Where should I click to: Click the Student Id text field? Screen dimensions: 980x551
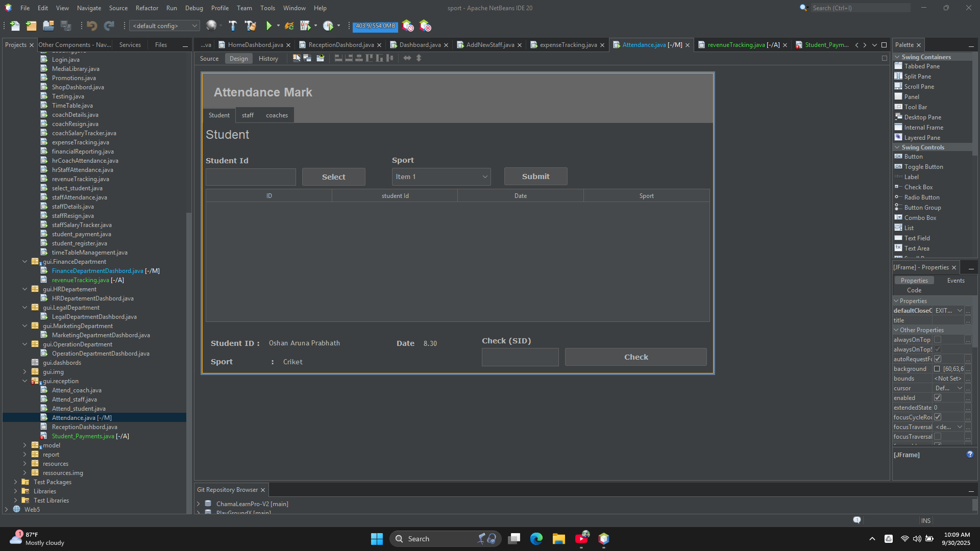click(x=251, y=177)
